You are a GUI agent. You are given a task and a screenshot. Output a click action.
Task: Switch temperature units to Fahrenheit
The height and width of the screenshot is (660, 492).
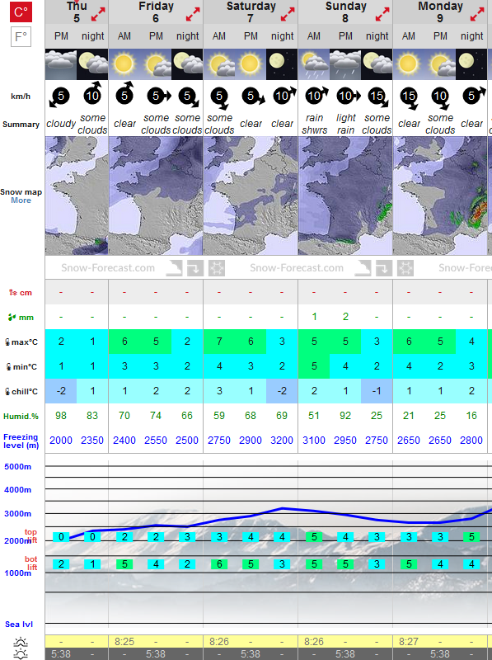[21, 37]
